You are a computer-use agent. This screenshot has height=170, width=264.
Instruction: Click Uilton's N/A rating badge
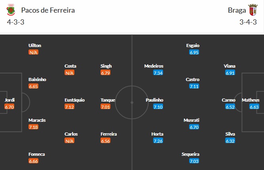click(x=34, y=52)
